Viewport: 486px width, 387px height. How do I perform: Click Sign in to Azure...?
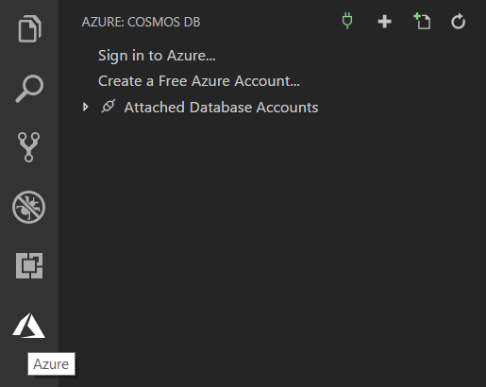point(157,56)
